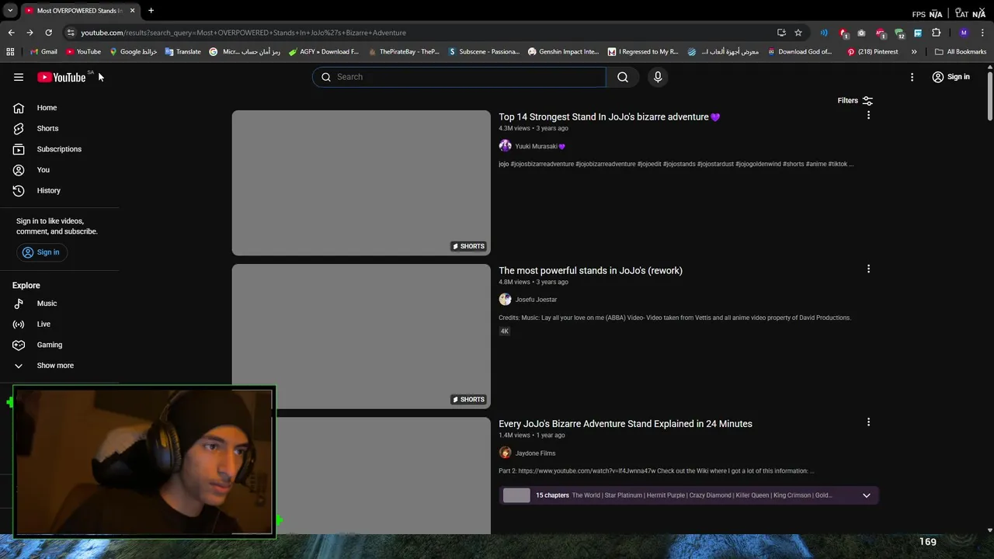Image resolution: width=994 pixels, height=559 pixels.
Task: Open the YouTube hamburger guide menu
Action: click(19, 77)
